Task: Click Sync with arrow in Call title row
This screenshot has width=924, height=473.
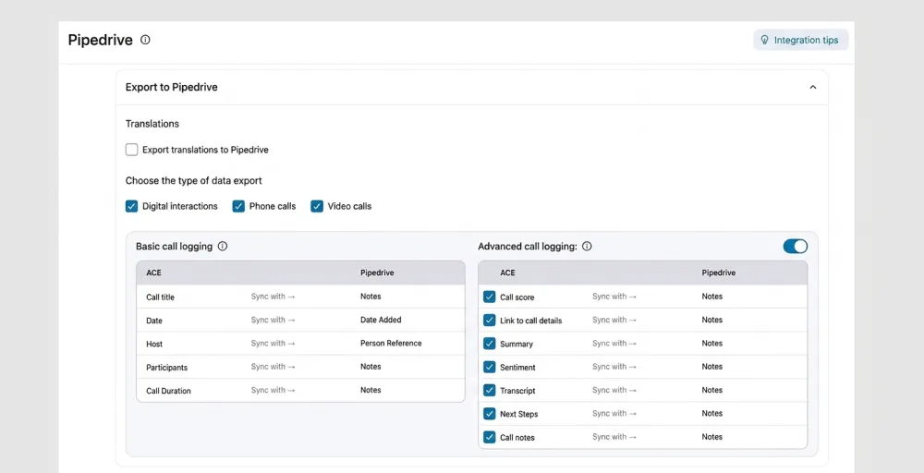Action: point(273,297)
